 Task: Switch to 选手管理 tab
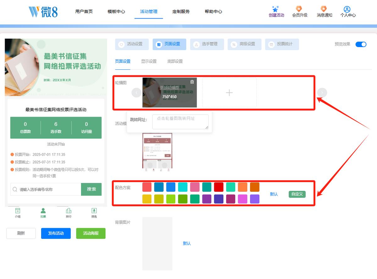coord(207,44)
